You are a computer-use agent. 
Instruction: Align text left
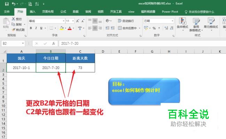tap(90, 28)
